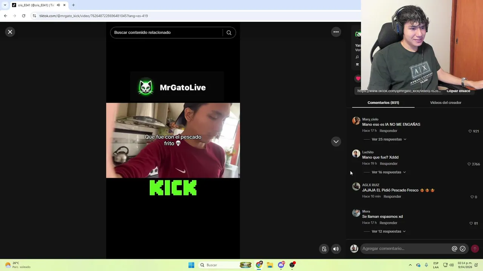
Task: Go to next video with down chevron
Action: (x=336, y=142)
